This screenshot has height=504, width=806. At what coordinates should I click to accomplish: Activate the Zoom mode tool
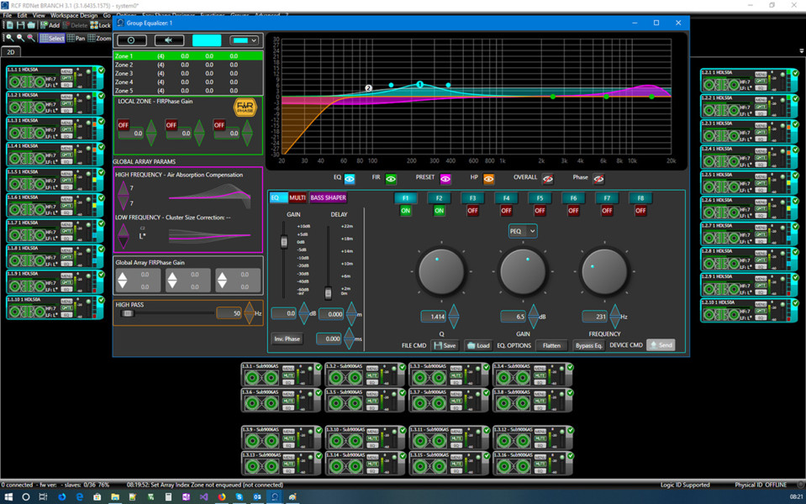tap(99, 38)
